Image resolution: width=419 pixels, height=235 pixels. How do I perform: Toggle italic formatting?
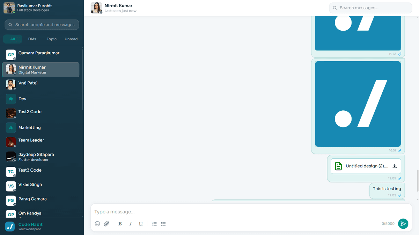tap(131, 224)
